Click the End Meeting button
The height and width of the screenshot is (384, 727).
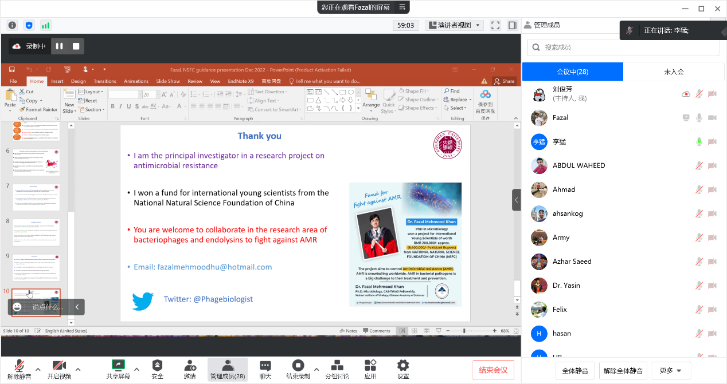493,370
